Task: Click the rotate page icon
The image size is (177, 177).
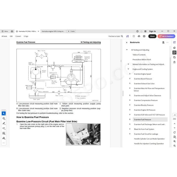Action: 174,132
